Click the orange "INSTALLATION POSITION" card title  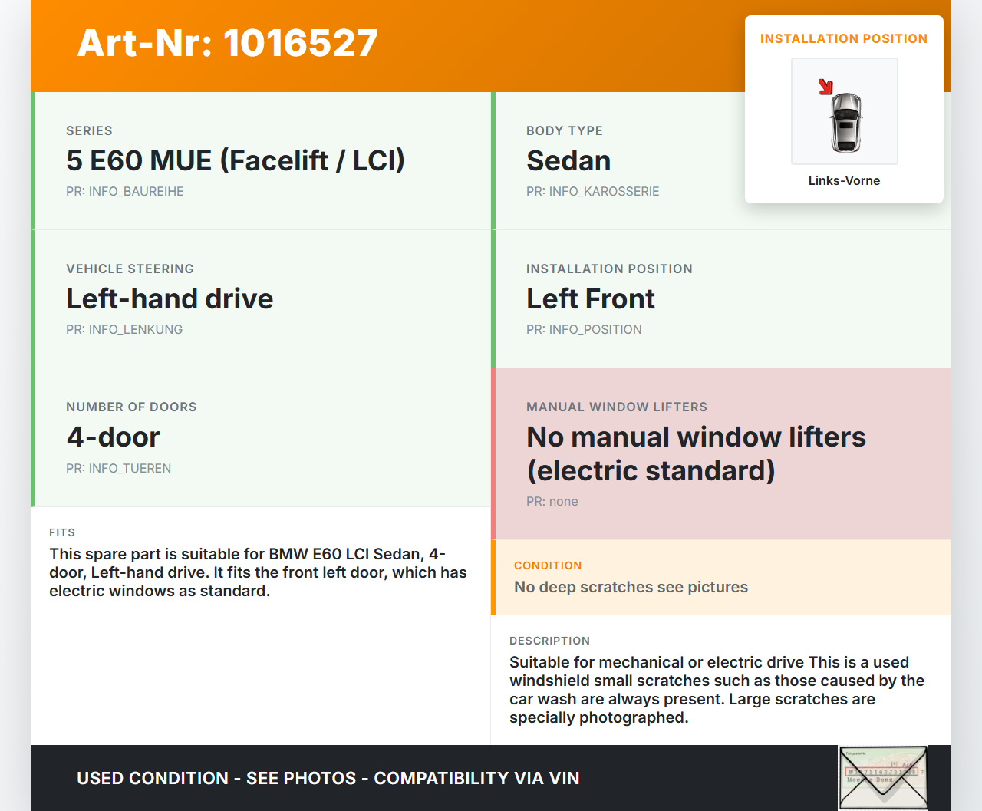coord(844,38)
